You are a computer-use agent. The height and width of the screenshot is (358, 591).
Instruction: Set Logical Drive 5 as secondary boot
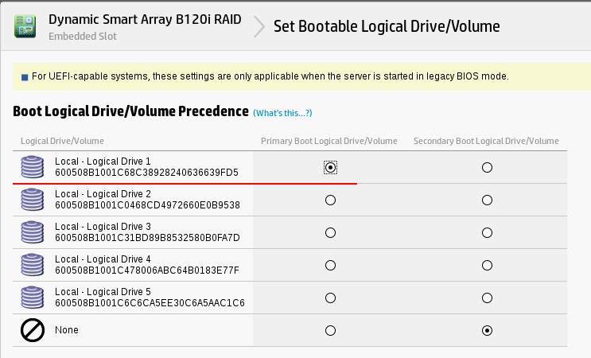coord(487,298)
